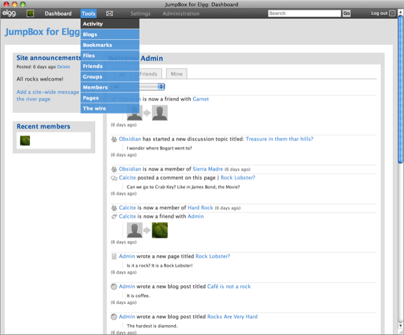The height and width of the screenshot is (335, 404).
Task: Open Café is not a rock post
Action: 229,287
